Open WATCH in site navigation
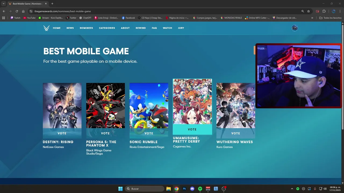Screen dimensions: 344x193 (167, 28)
